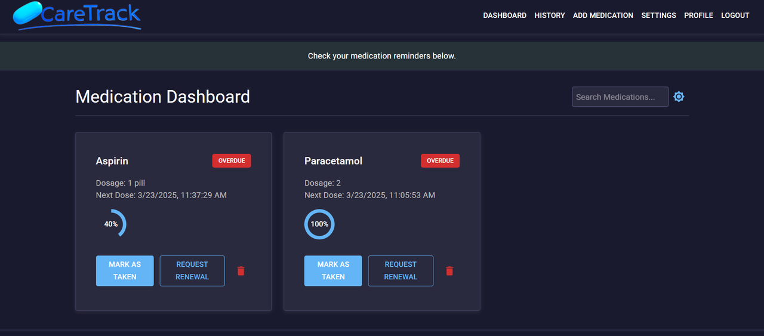Click the Aspirin 40% progress ring

(x=111, y=224)
